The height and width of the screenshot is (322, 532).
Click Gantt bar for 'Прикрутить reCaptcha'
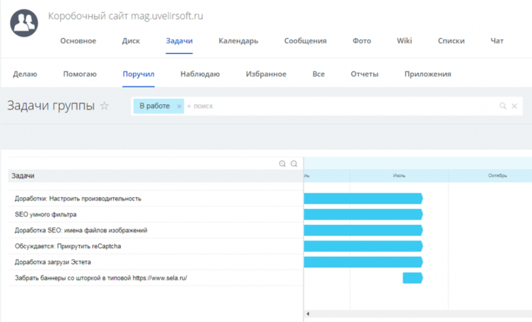[x=363, y=246]
